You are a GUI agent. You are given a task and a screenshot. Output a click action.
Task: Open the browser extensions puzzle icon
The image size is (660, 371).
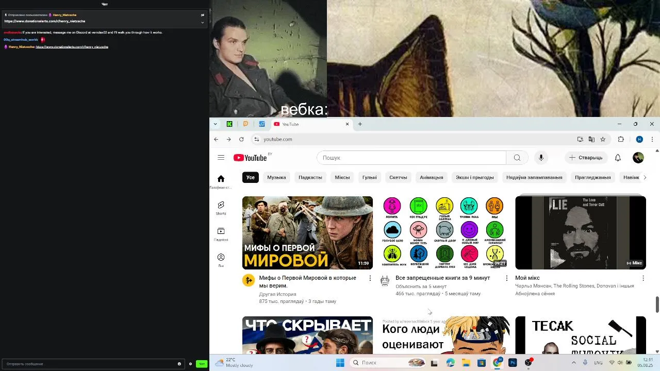coord(621,139)
